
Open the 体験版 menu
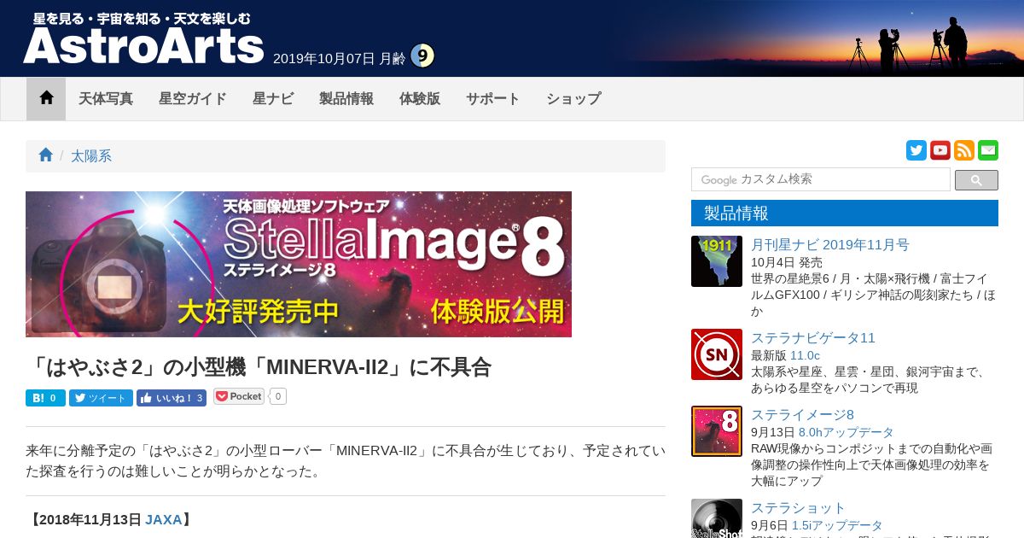[420, 98]
